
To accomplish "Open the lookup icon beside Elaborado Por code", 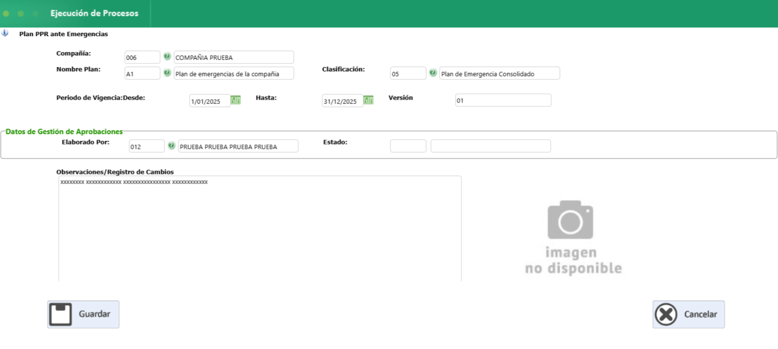I will (x=171, y=146).
